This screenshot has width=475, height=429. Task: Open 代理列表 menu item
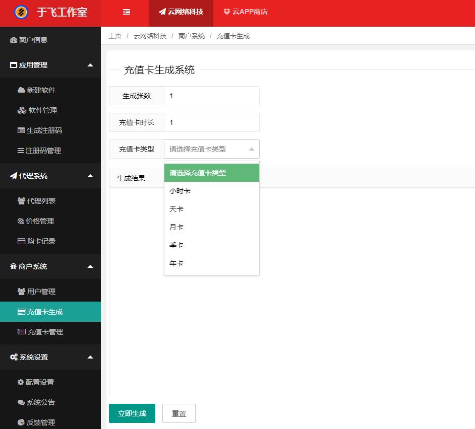[50, 201]
